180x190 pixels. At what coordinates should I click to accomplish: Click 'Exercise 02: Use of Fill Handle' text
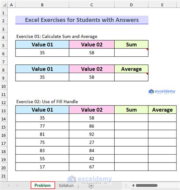[x=47, y=102]
